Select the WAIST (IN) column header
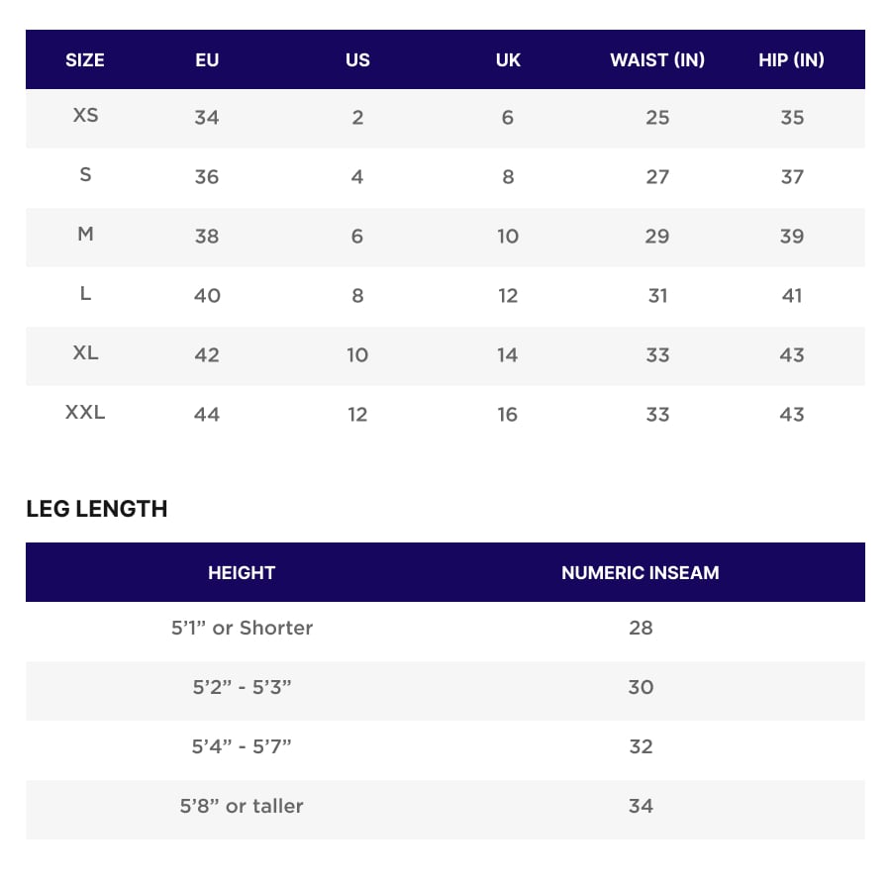The image size is (891, 884). point(657,59)
